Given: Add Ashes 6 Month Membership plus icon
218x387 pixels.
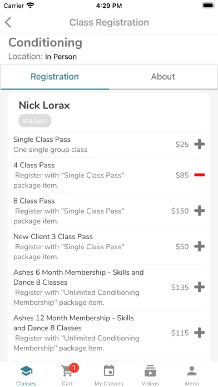Looking at the screenshot, I should click(x=199, y=287).
